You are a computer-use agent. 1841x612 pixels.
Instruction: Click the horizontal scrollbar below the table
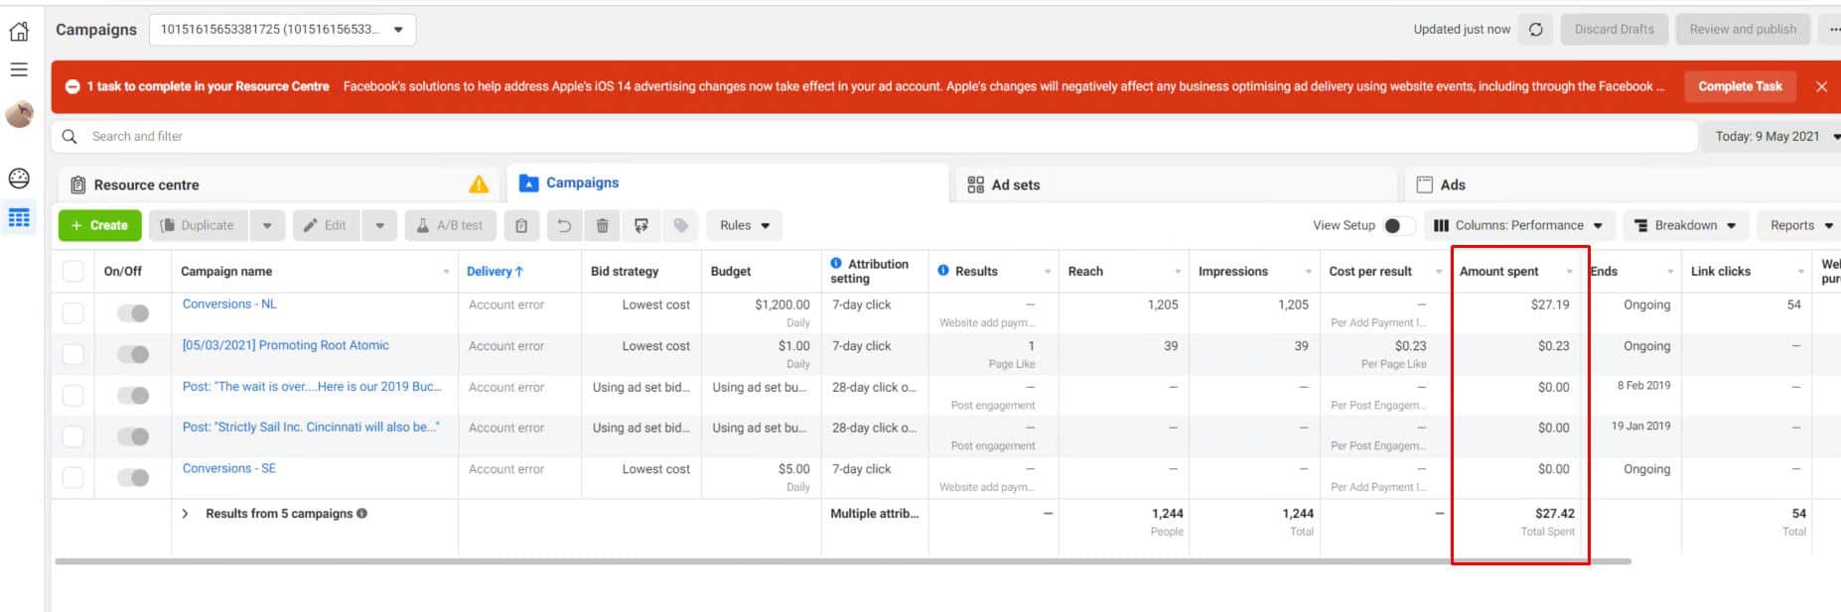(842, 561)
